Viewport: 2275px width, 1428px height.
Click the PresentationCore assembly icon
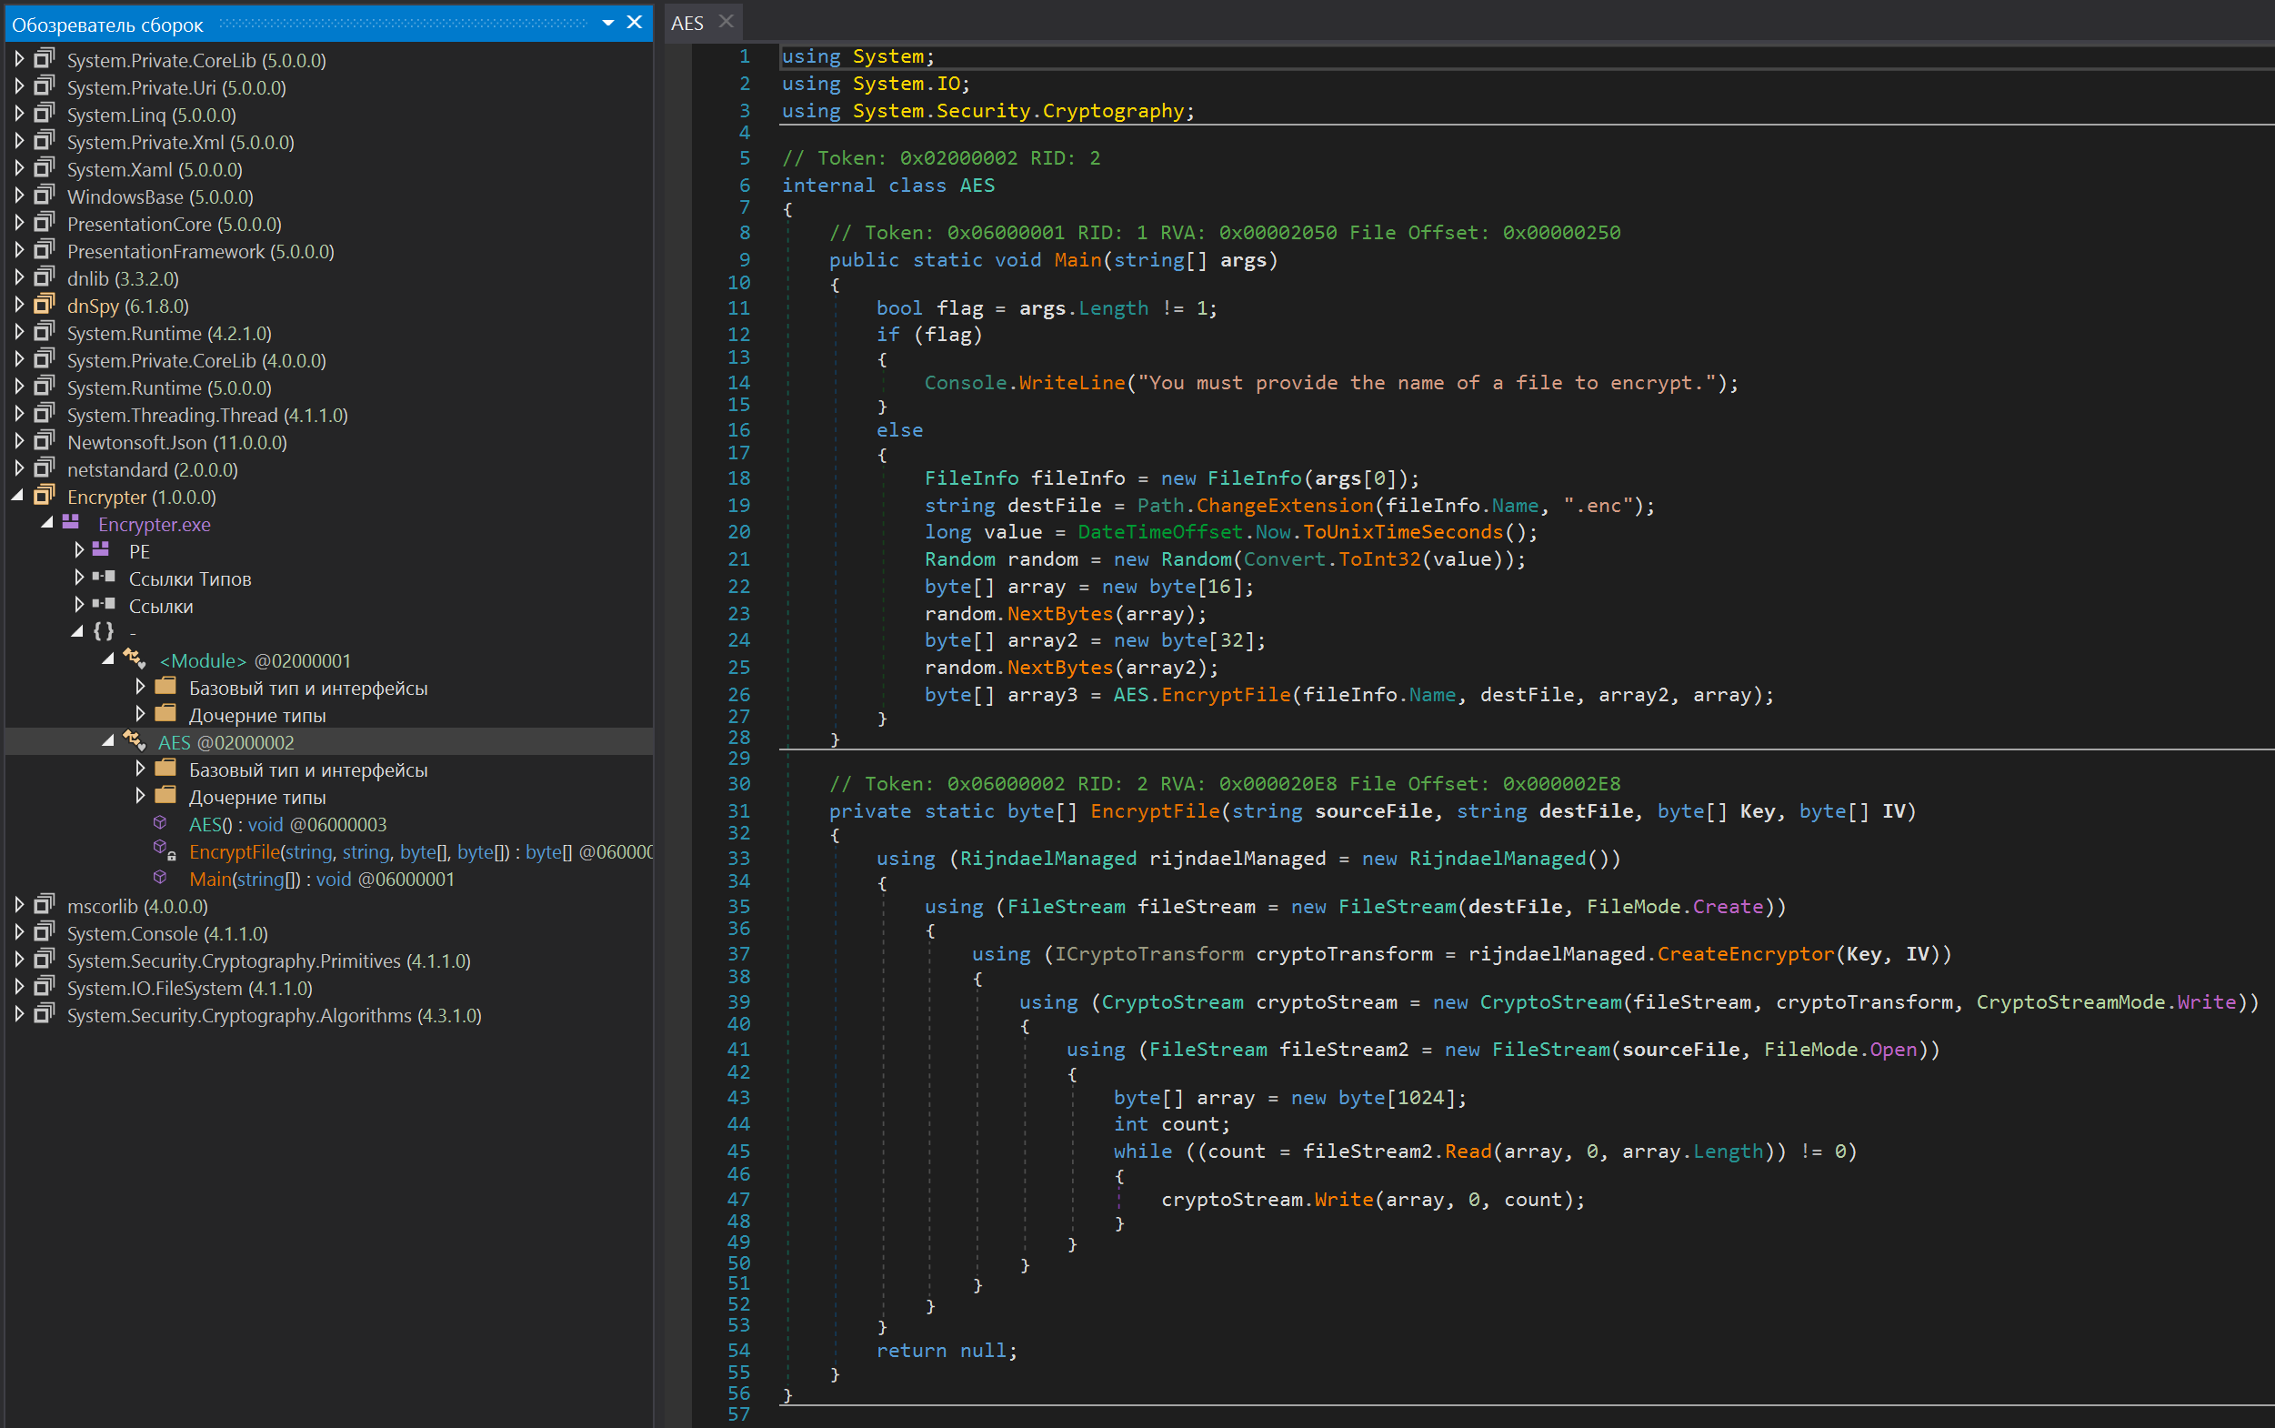(45, 223)
